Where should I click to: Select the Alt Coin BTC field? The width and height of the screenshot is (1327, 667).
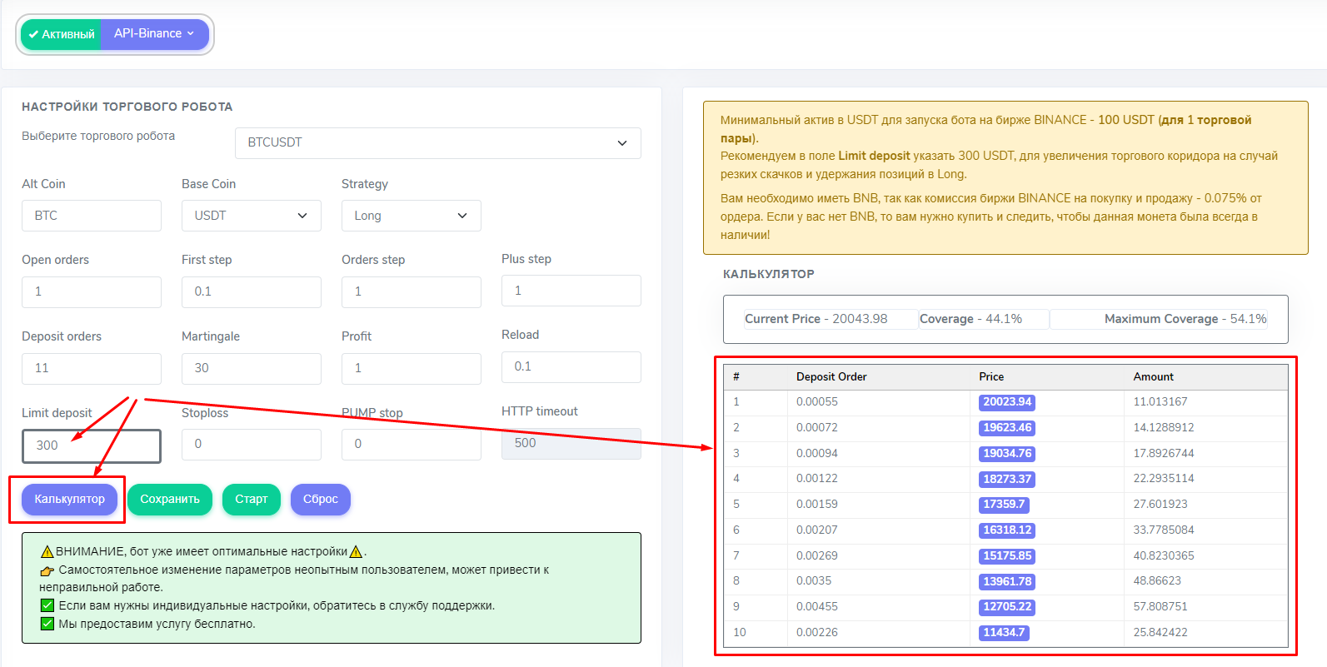coord(92,216)
